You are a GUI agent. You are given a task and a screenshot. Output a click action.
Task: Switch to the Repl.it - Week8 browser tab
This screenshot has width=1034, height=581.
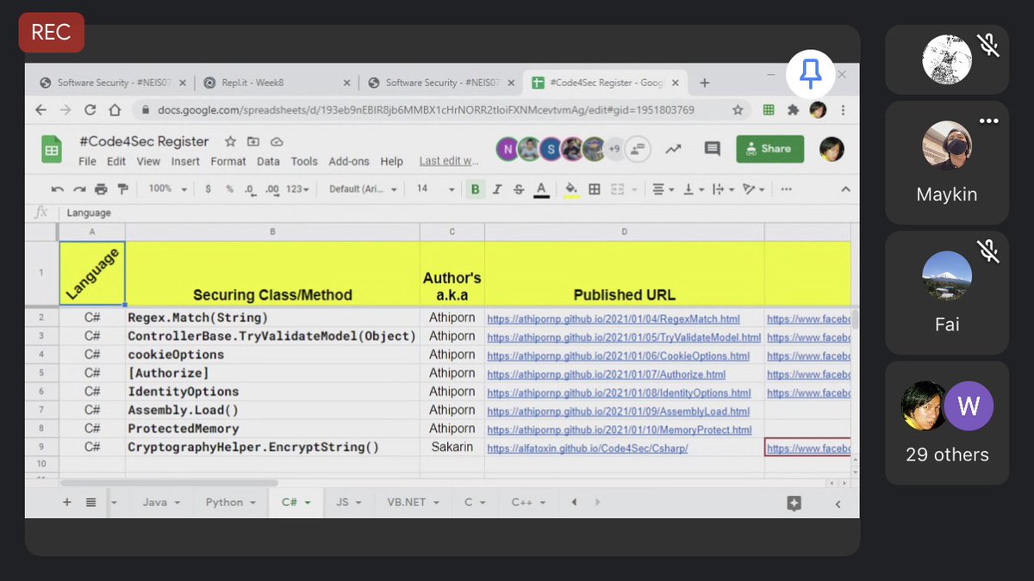tap(277, 83)
